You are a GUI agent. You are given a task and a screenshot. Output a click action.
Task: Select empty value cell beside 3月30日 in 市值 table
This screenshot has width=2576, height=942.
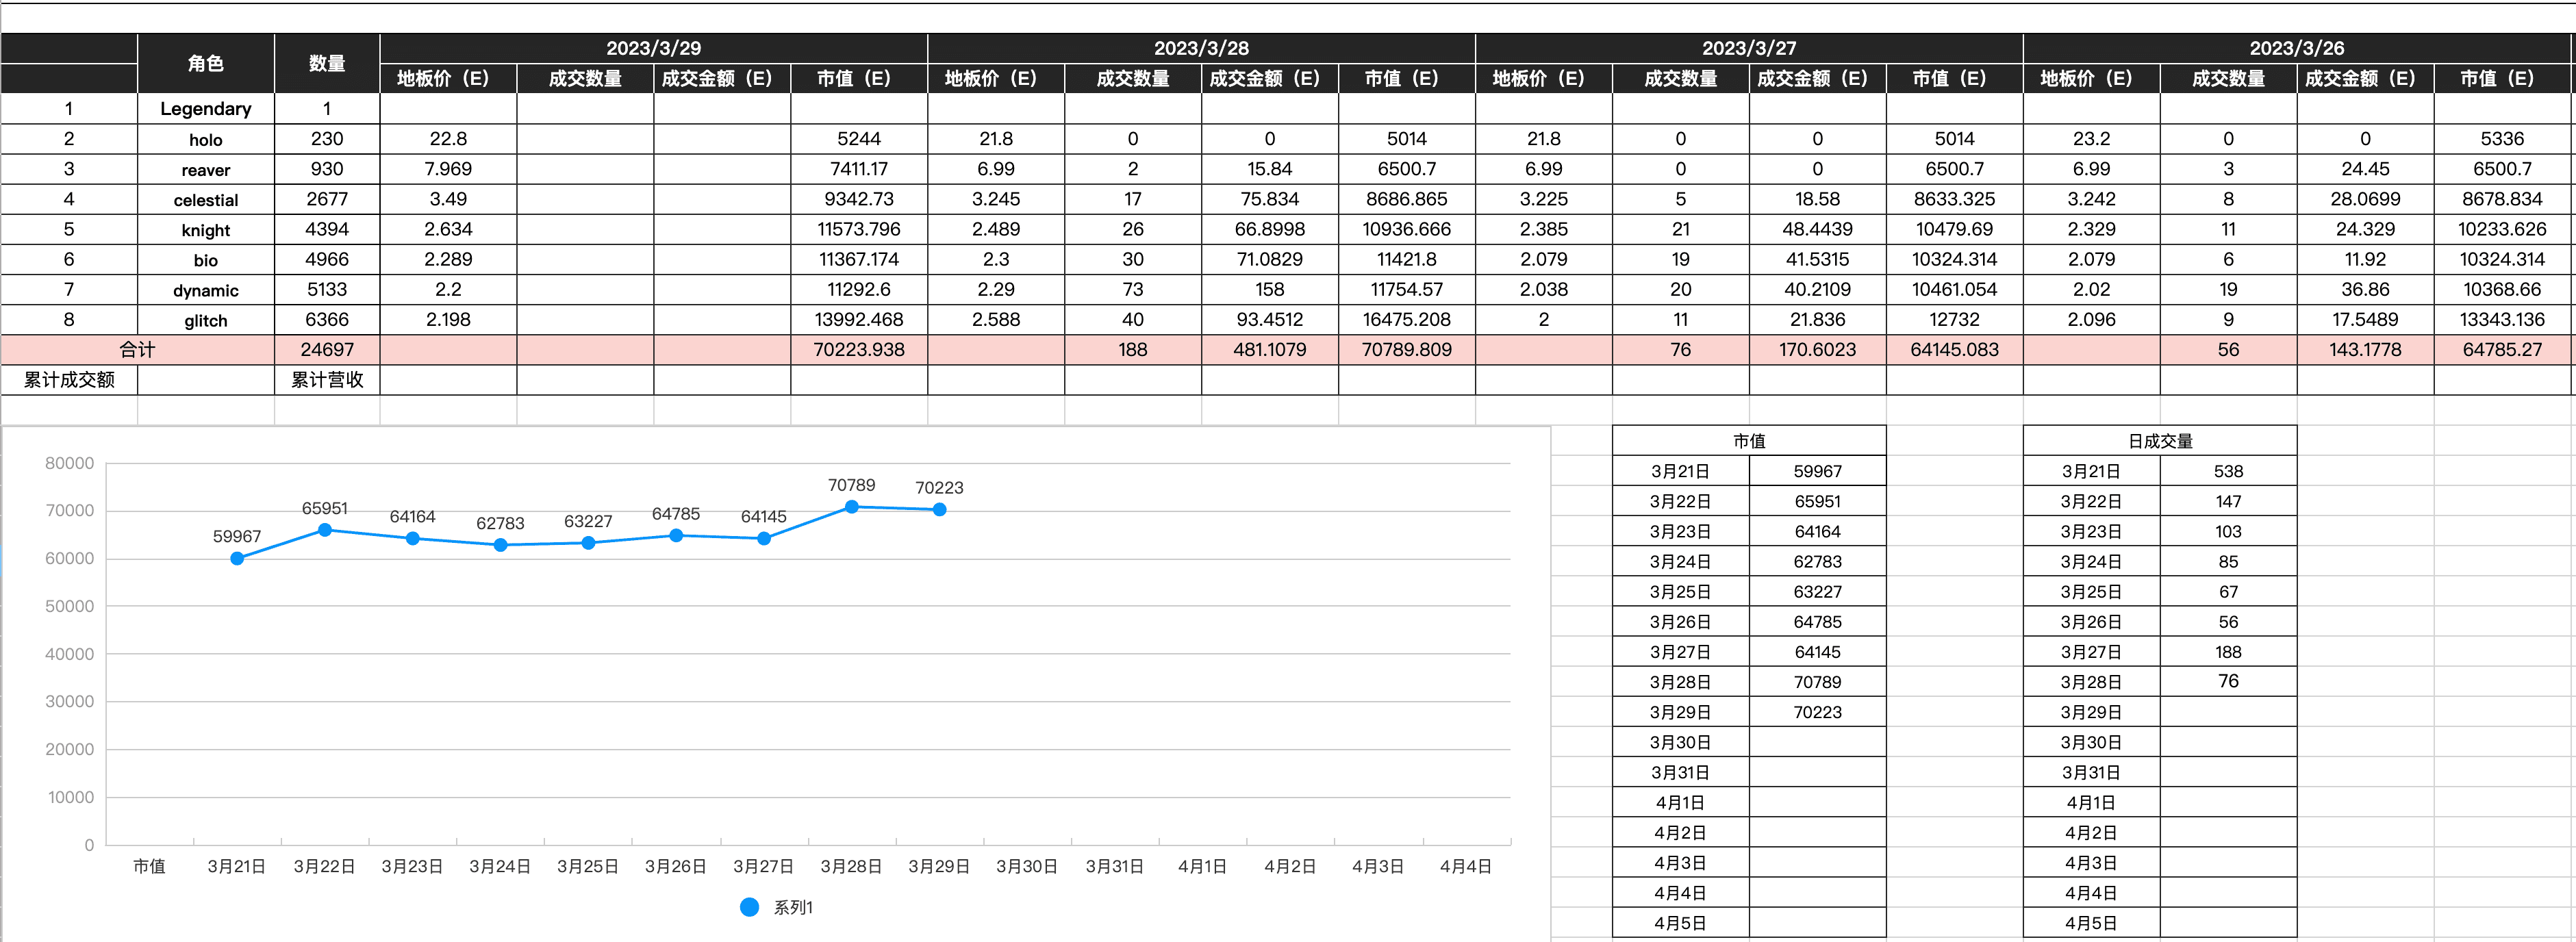tap(1817, 742)
